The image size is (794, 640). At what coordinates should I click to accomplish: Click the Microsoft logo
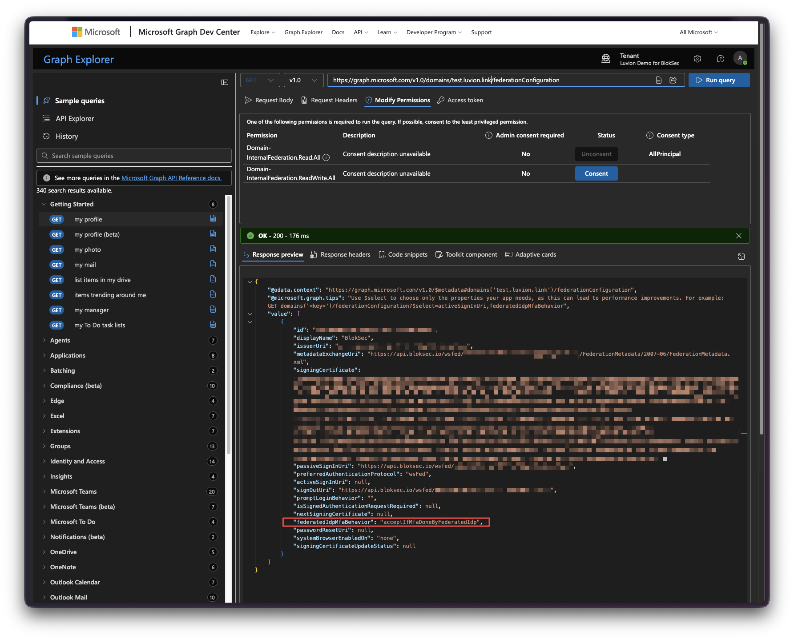96,32
